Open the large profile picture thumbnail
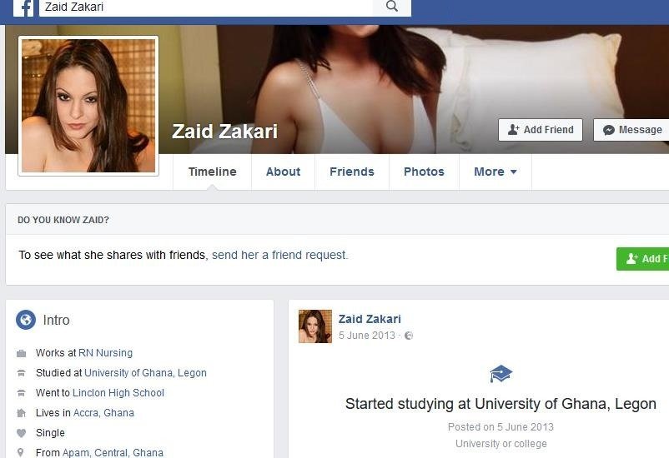The image size is (669, 458). [88, 106]
